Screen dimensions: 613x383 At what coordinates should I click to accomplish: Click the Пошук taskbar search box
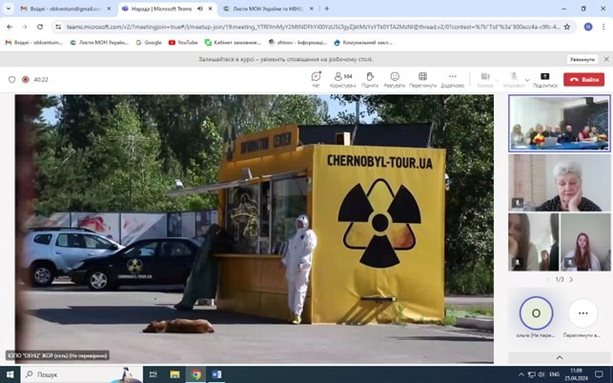[x=82, y=374]
